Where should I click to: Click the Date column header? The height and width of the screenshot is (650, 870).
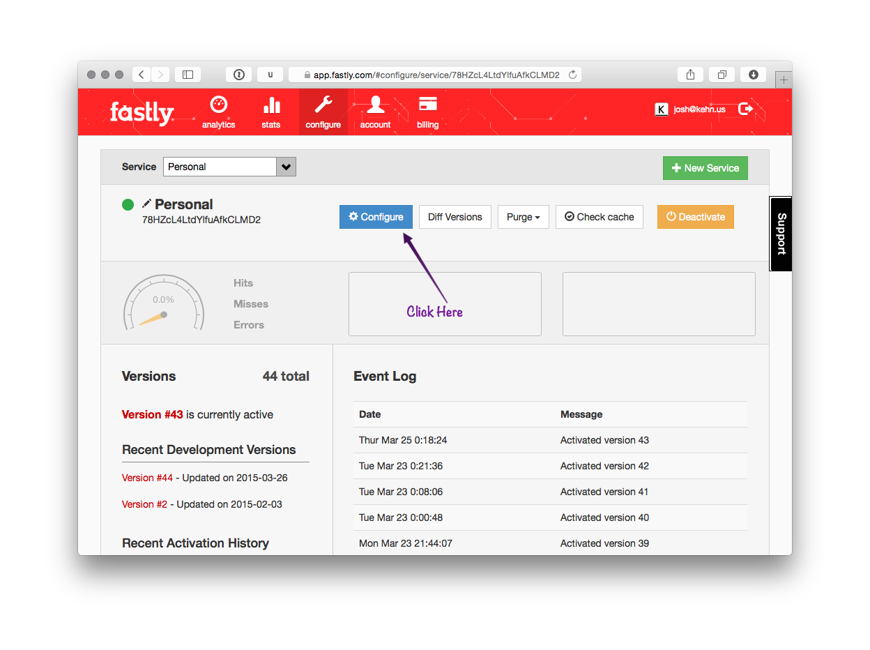[370, 414]
